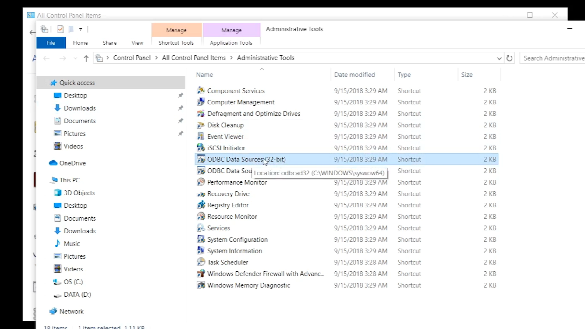585x329 pixels.
Task: Click the Registry Editor icon
Action: point(200,205)
